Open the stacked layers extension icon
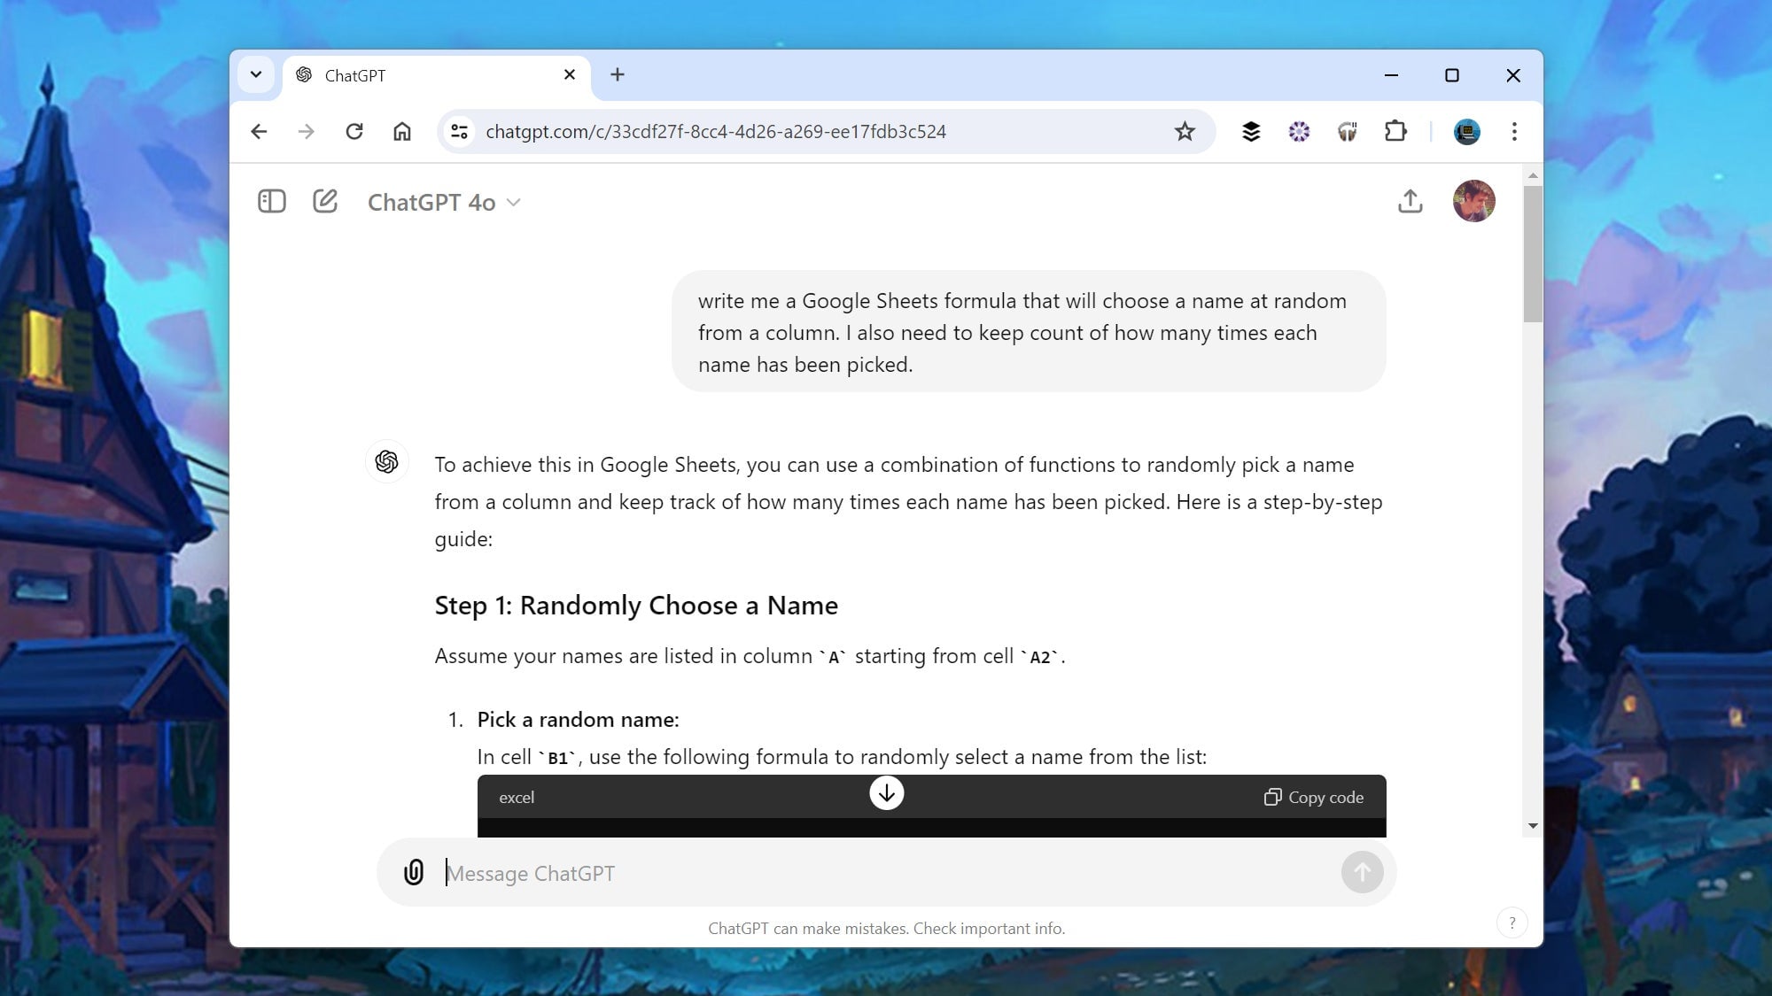The image size is (1772, 996). [1251, 131]
